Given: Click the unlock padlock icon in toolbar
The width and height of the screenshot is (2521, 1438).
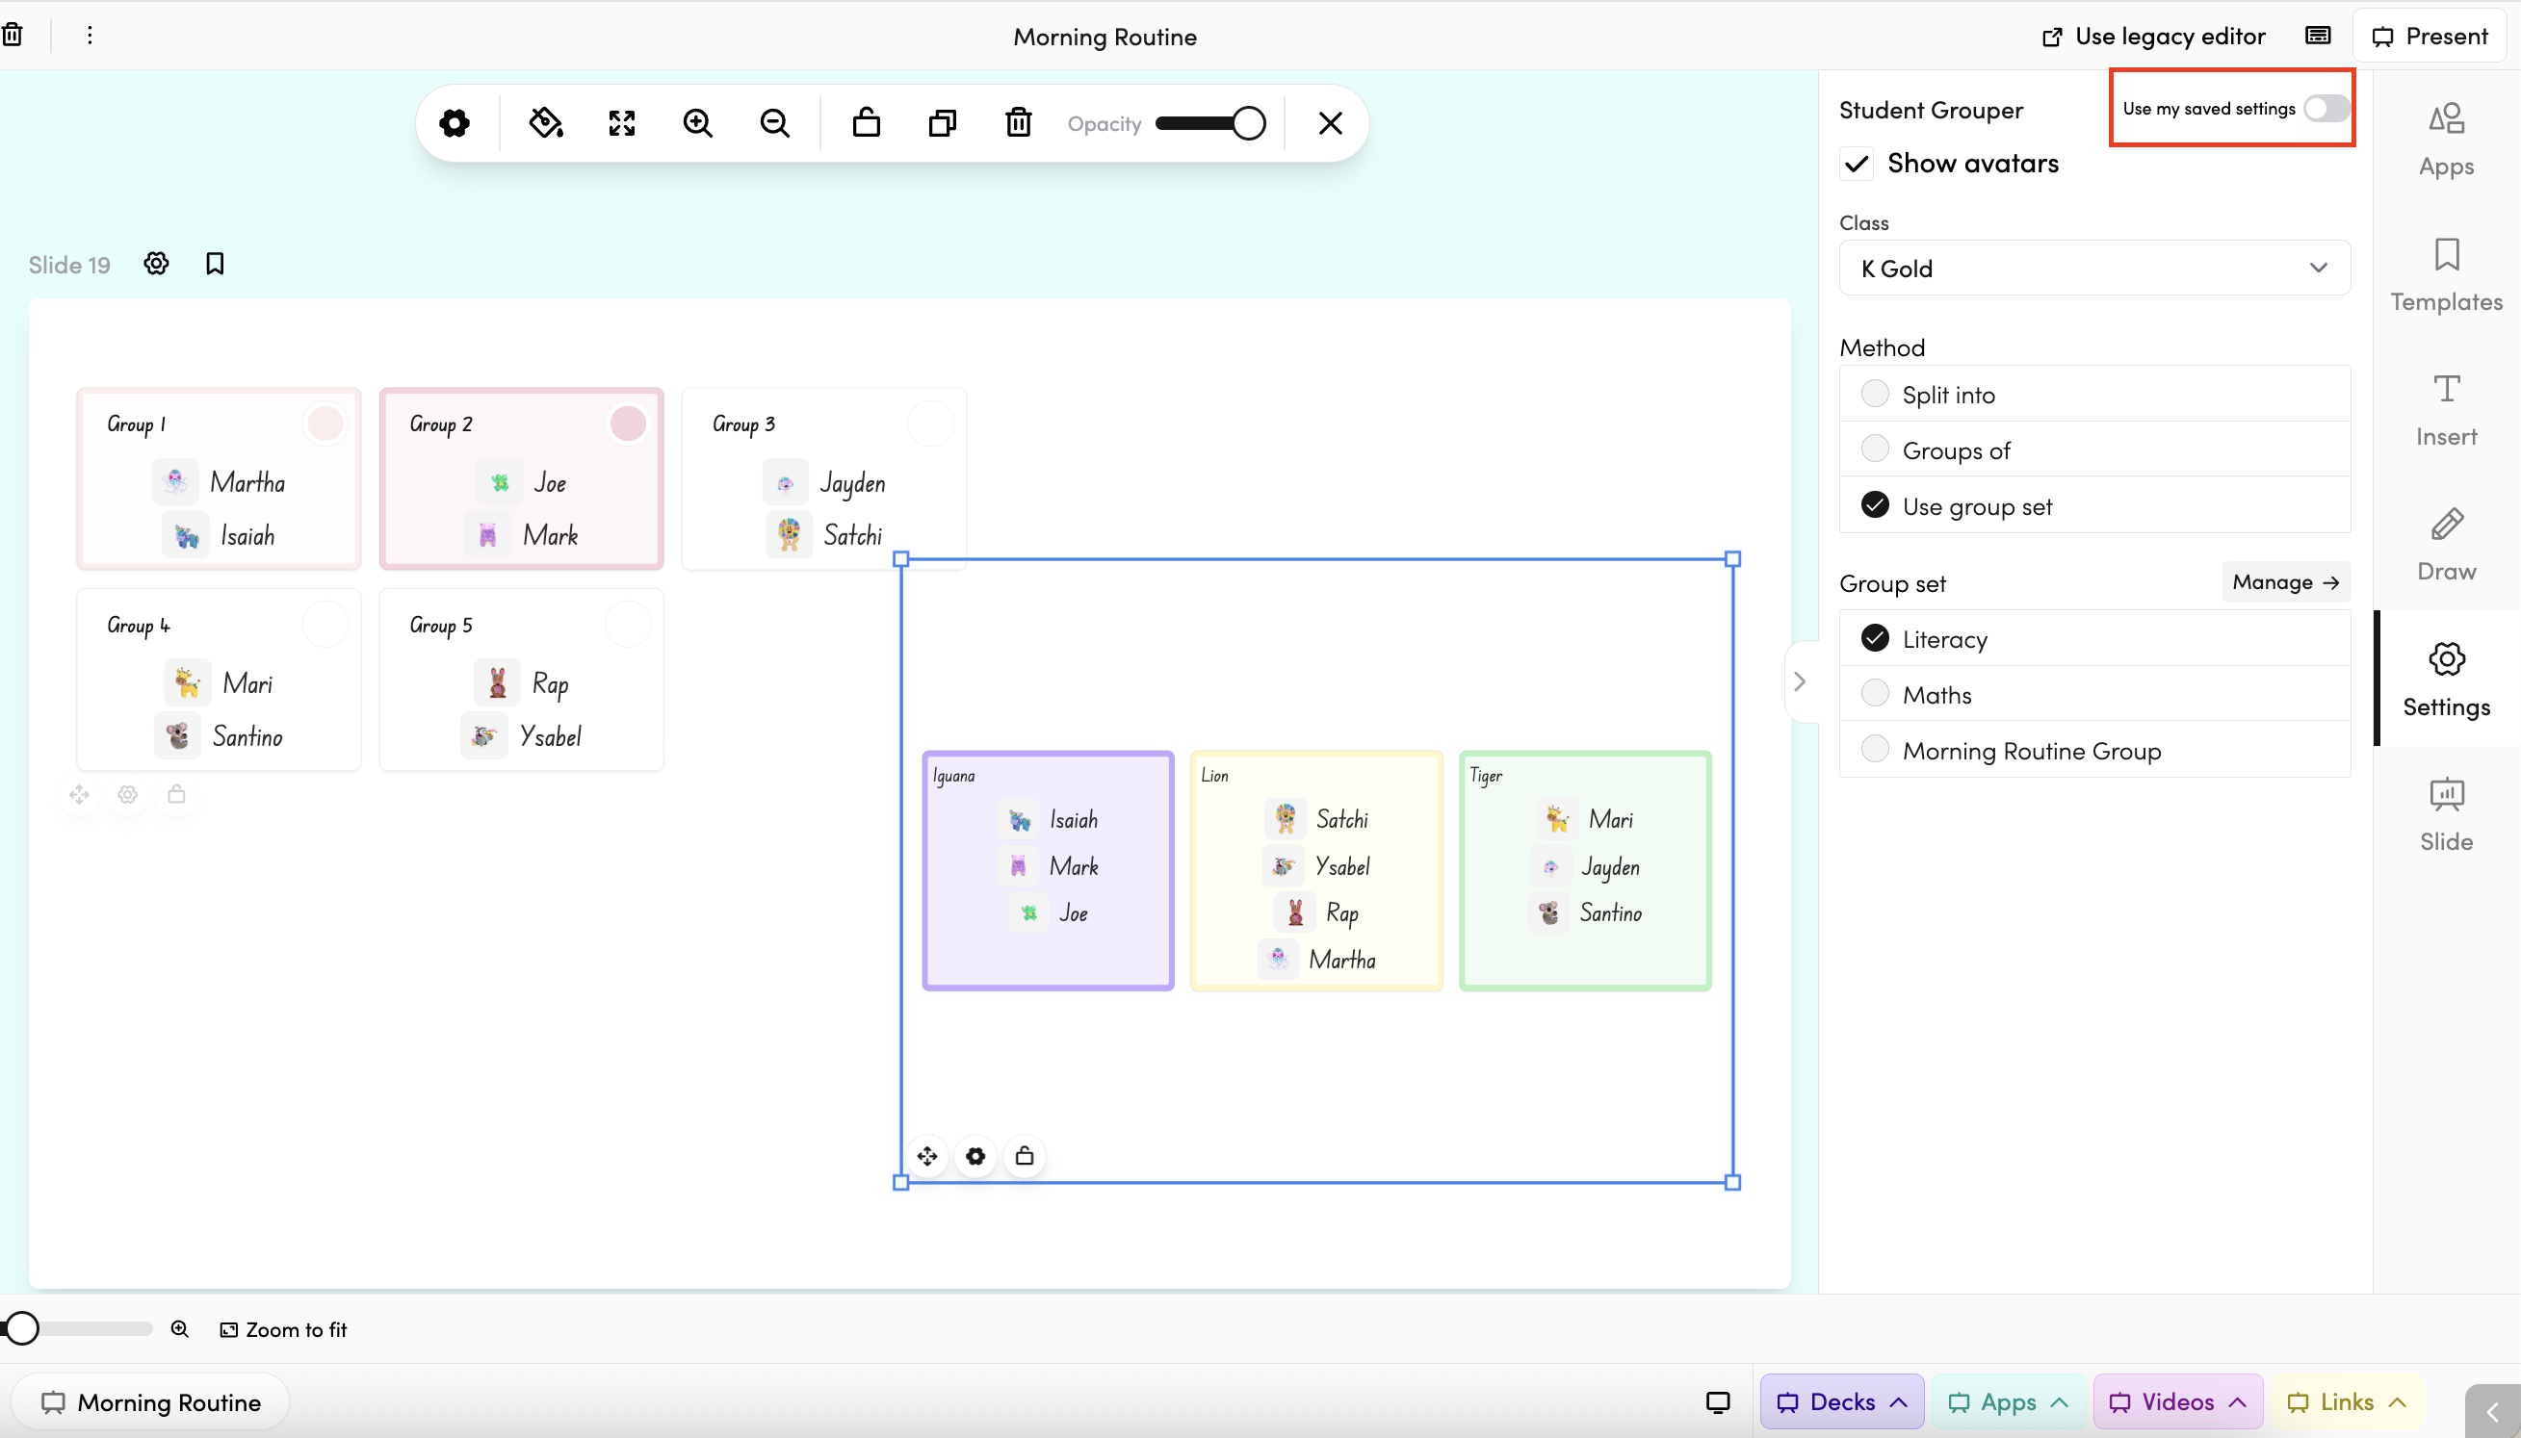Looking at the screenshot, I should tap(867, 123).
